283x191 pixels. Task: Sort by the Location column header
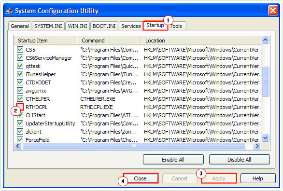pyautogui.click(x=201, y=41)
